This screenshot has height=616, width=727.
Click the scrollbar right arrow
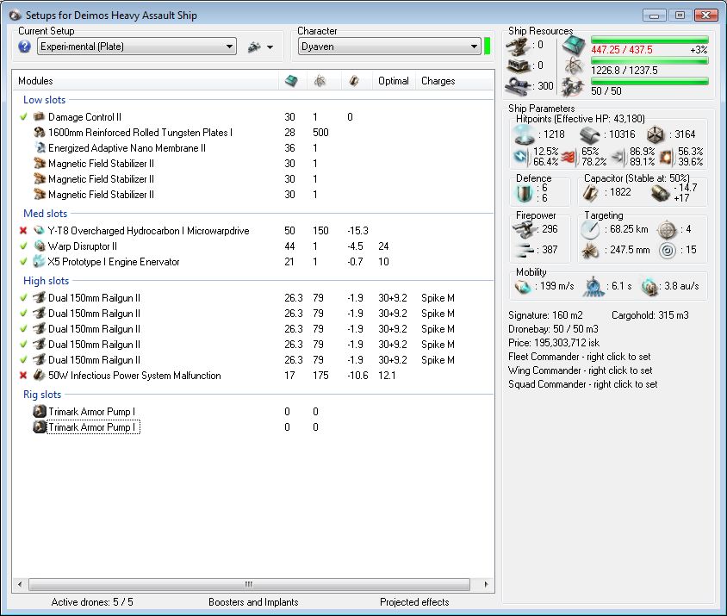tap(486, 584)
